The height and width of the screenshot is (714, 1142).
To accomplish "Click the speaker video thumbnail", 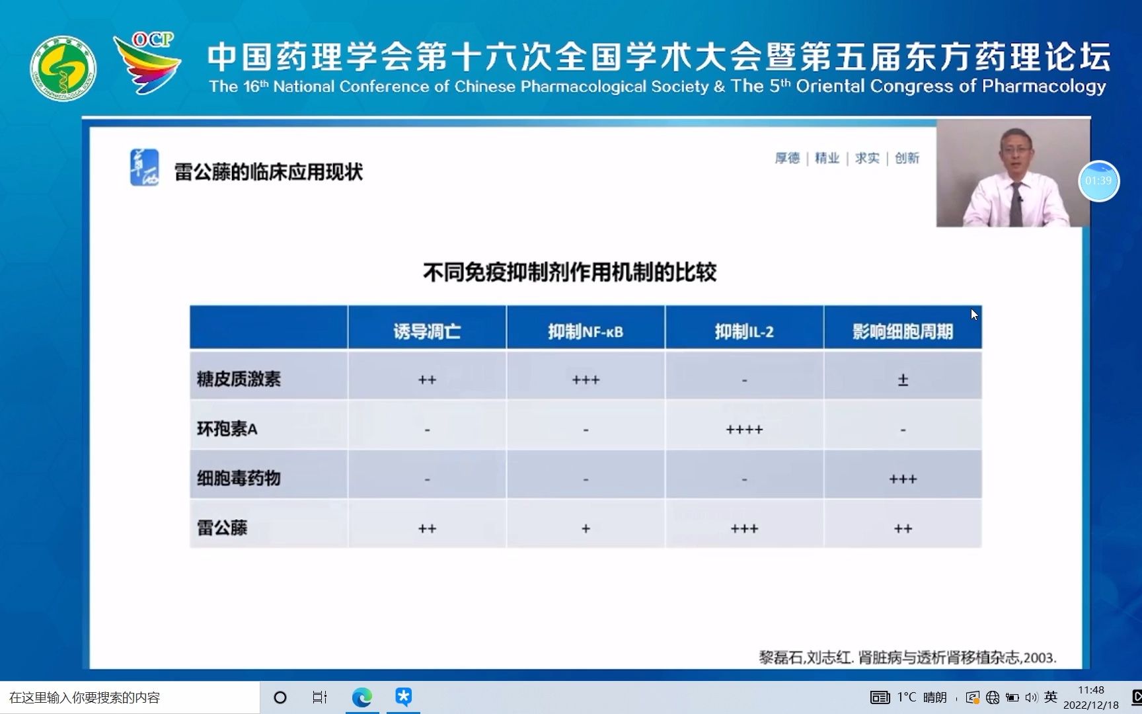I will click(1012, 174).
